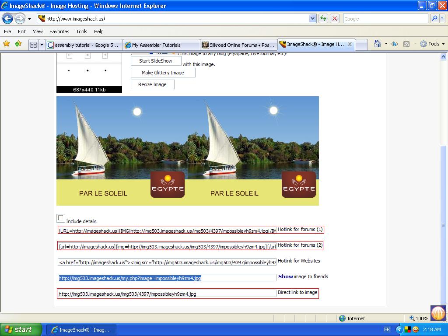Click the Direct link to image field
Screen dimensions: 448x336
(167, 294)
